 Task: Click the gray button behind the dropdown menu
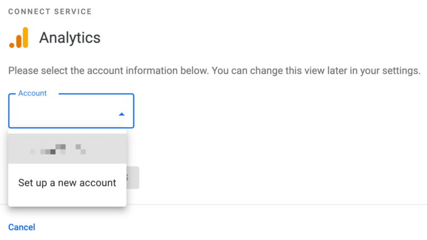[x=133, y=178]
